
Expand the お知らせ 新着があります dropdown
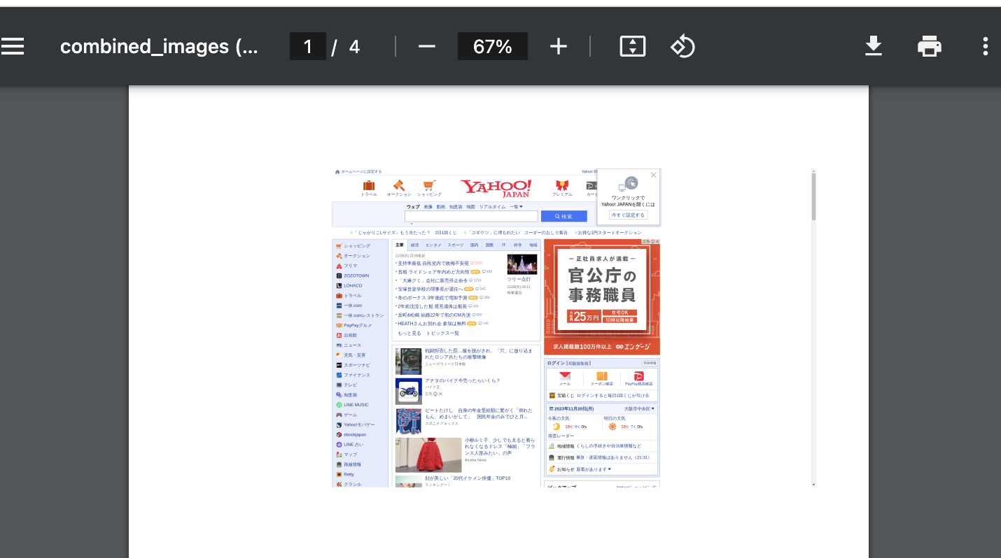point(594,469)
